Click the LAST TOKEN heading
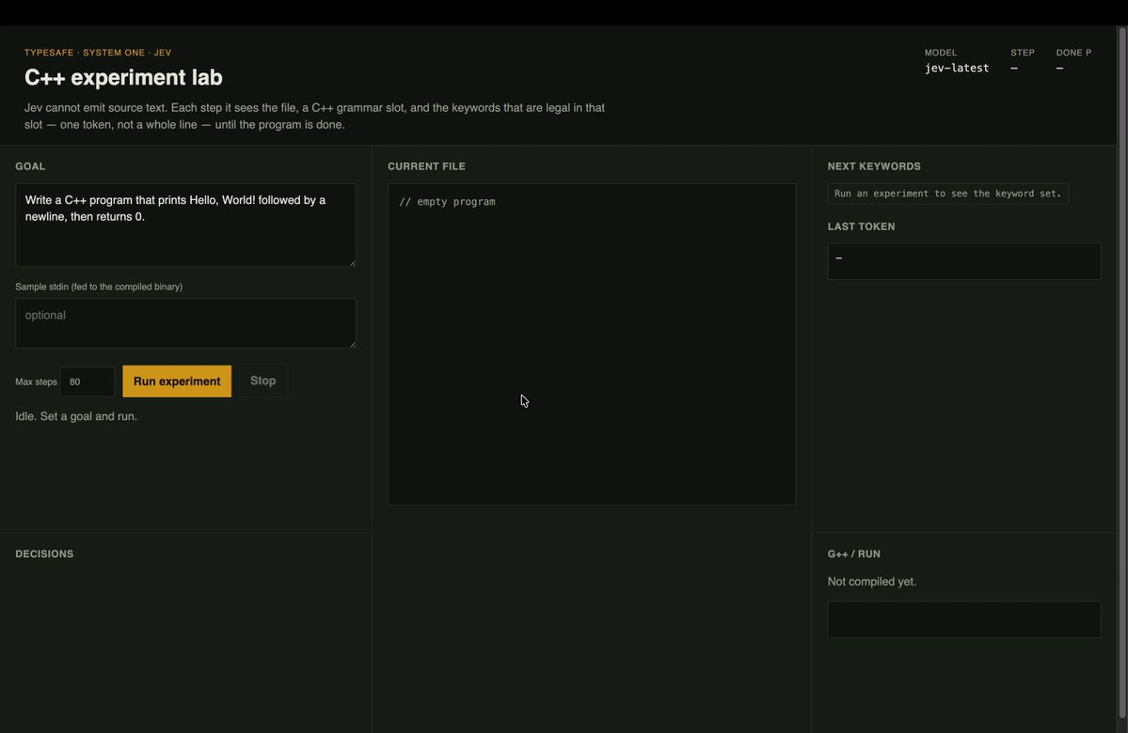Screen dimensions: 1128x733 click(861, 226)
